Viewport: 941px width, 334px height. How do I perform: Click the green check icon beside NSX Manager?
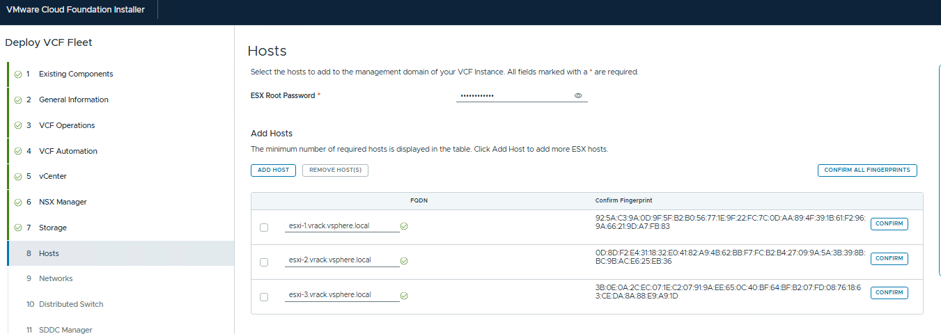point(17,202)
